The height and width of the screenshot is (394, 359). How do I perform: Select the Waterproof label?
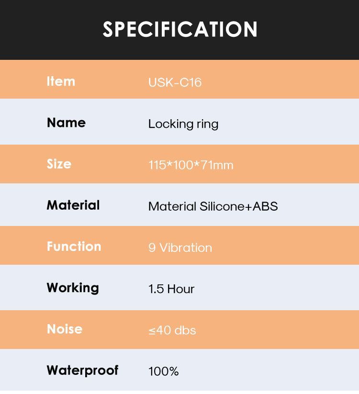pos(82,371)
